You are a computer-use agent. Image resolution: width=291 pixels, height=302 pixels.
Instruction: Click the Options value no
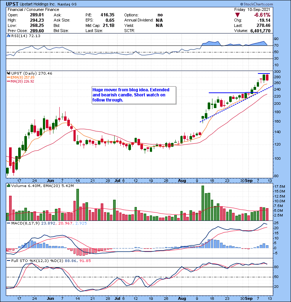pyautogui.click(x=160, y=15)
